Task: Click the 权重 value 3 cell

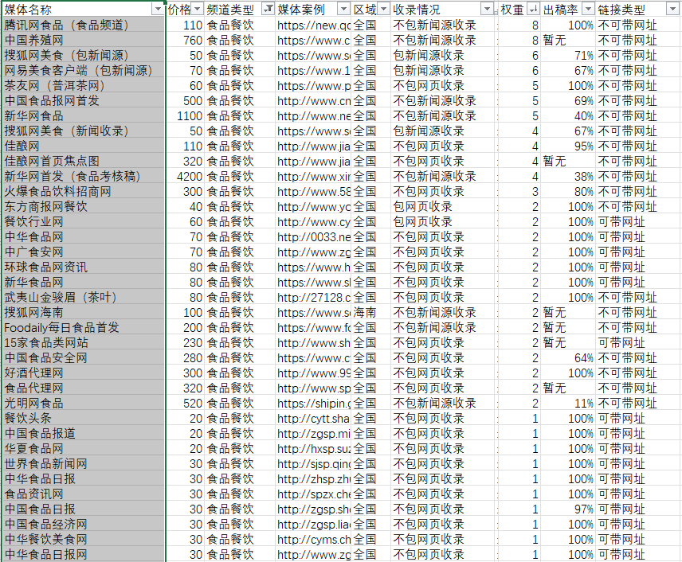Action: tap(519, 192)
